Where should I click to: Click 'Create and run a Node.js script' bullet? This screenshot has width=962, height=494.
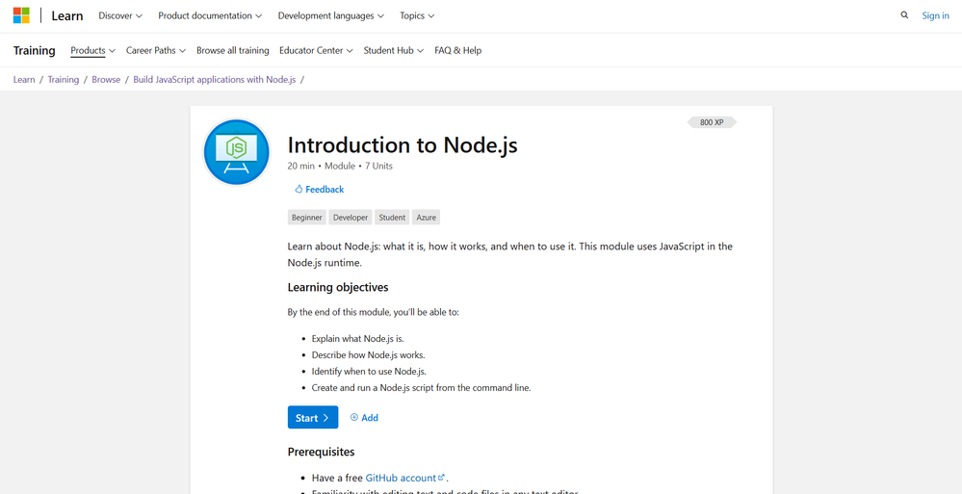(x=421, y=388)
